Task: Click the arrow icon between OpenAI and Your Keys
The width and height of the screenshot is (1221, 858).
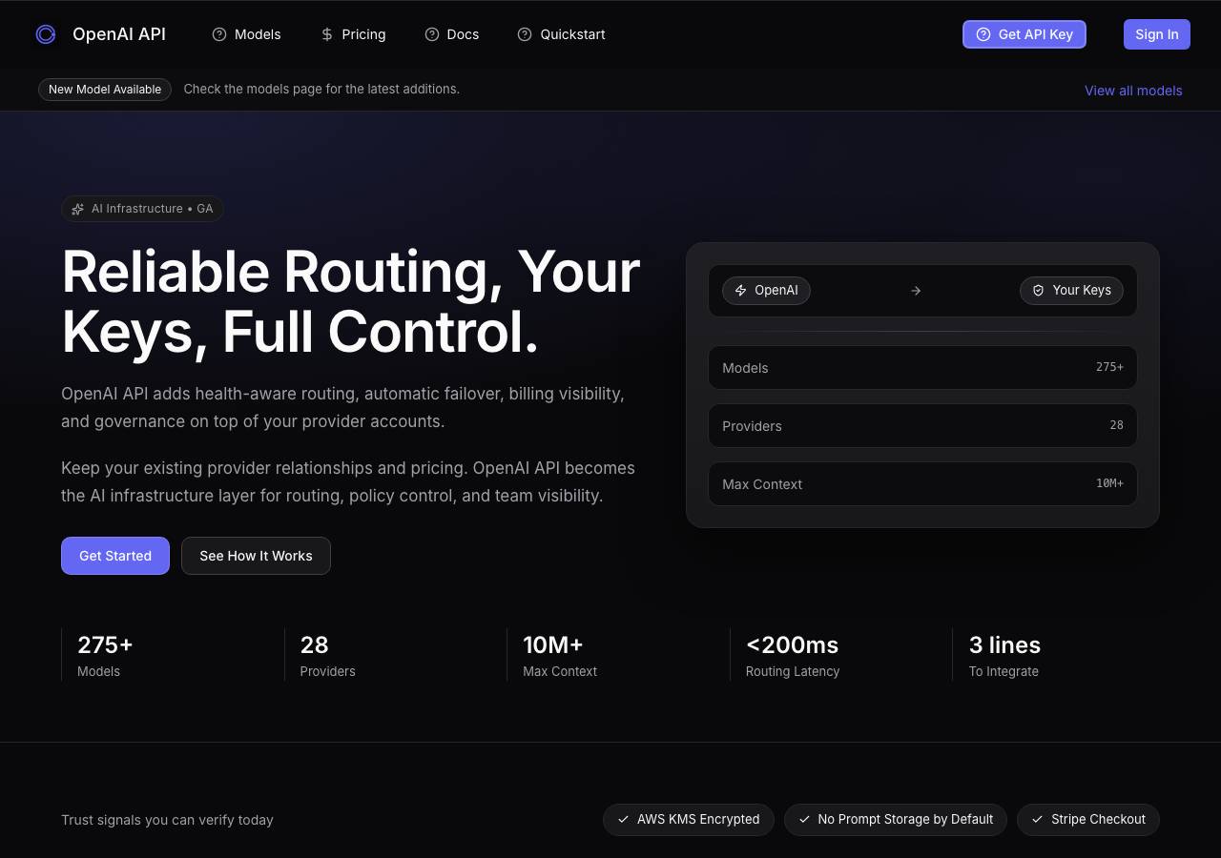Action: pos(916,291)
